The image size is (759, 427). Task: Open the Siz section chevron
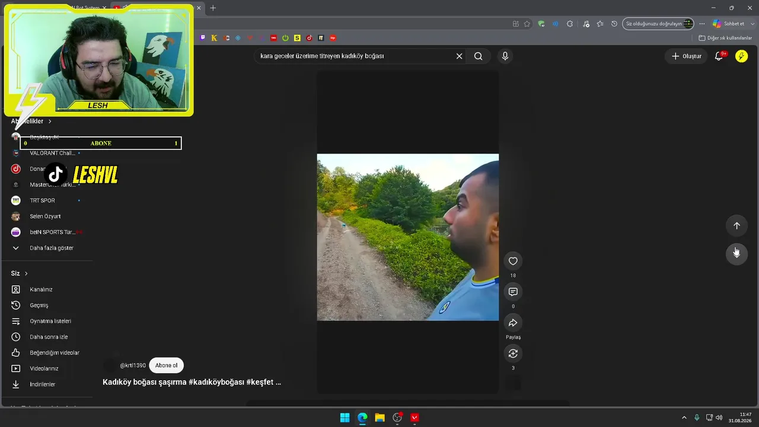[x=26, y=273]
